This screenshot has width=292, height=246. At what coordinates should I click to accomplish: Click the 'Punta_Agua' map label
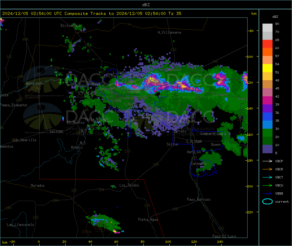pyautogui.click(x=148, y=219)
